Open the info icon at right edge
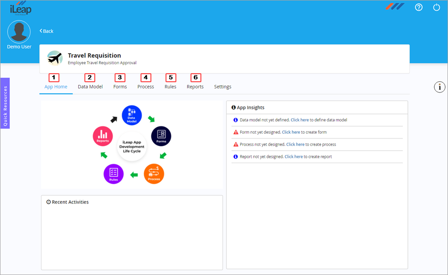Image resolution: width=448 pixels, height=275 pixels. point(440,87)
